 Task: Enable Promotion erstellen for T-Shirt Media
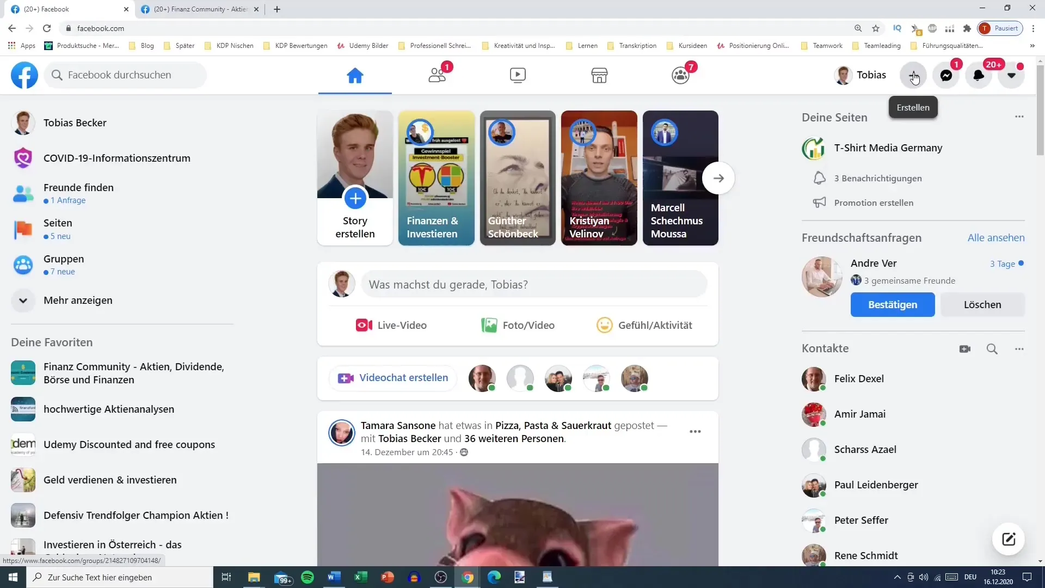[874, 203]
